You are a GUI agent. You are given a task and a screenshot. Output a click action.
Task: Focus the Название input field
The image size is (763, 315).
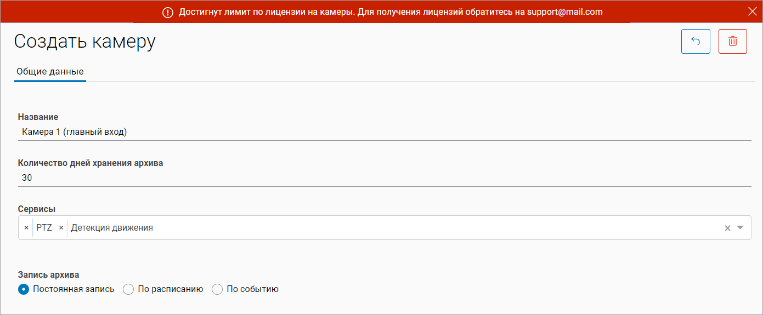(x=384, y=132)
